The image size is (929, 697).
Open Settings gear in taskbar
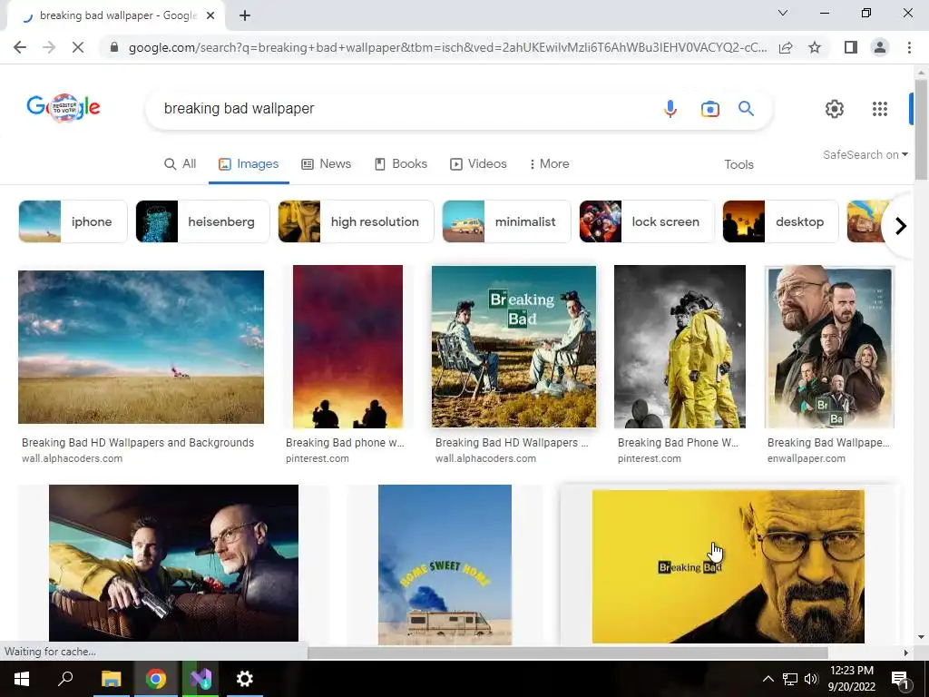point(245,679)
